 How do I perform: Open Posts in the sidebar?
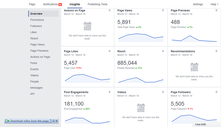click(34, 63)
